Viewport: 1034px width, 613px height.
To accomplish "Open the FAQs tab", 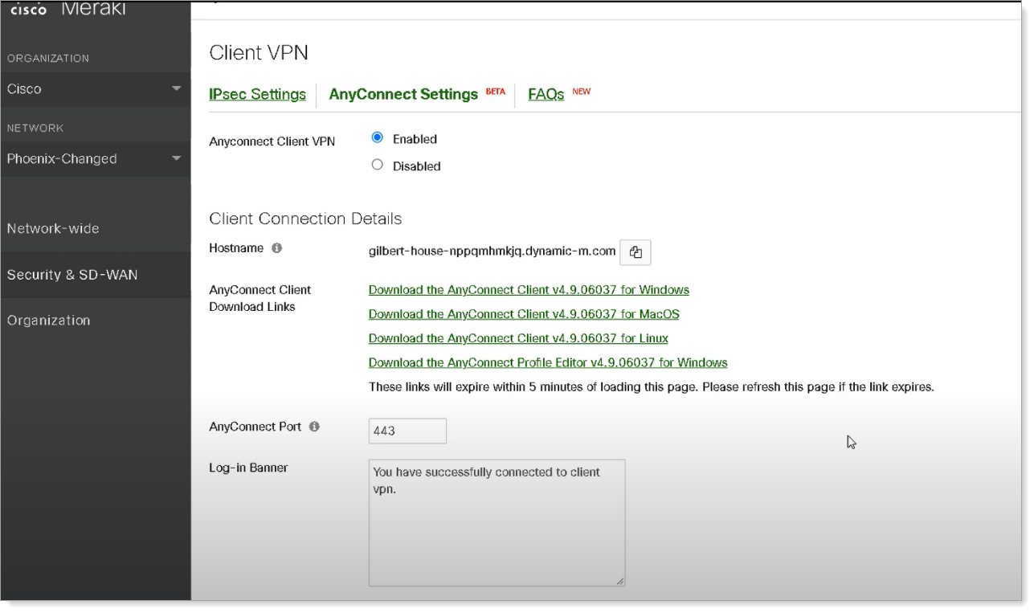I will click(546, 95).
